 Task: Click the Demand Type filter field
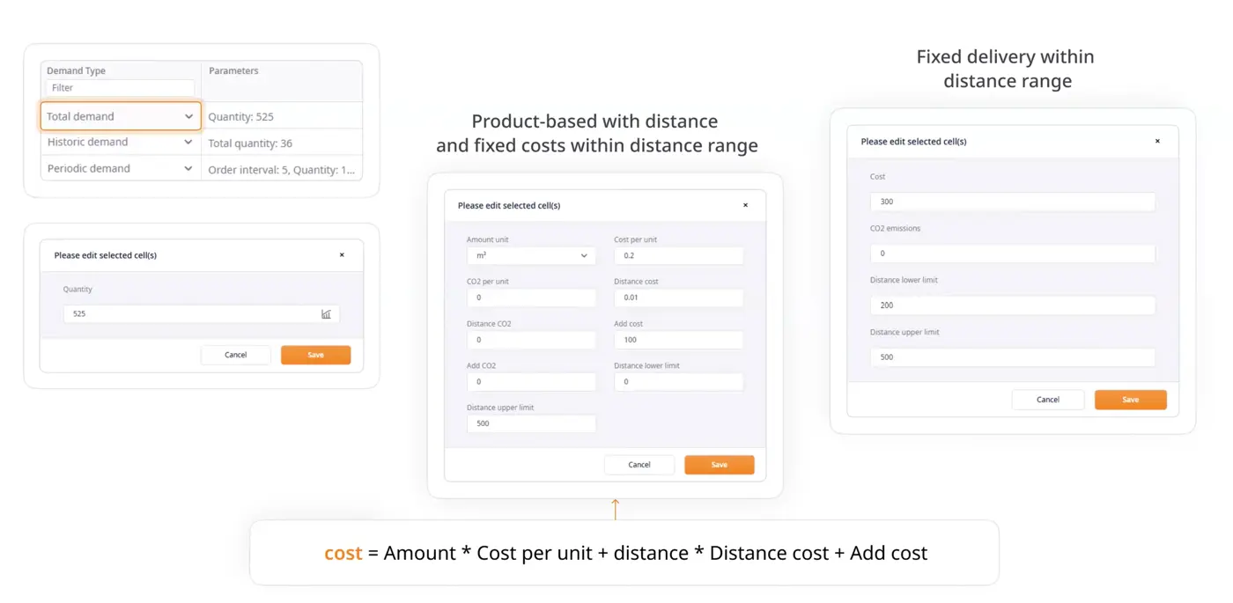(120, 88)
